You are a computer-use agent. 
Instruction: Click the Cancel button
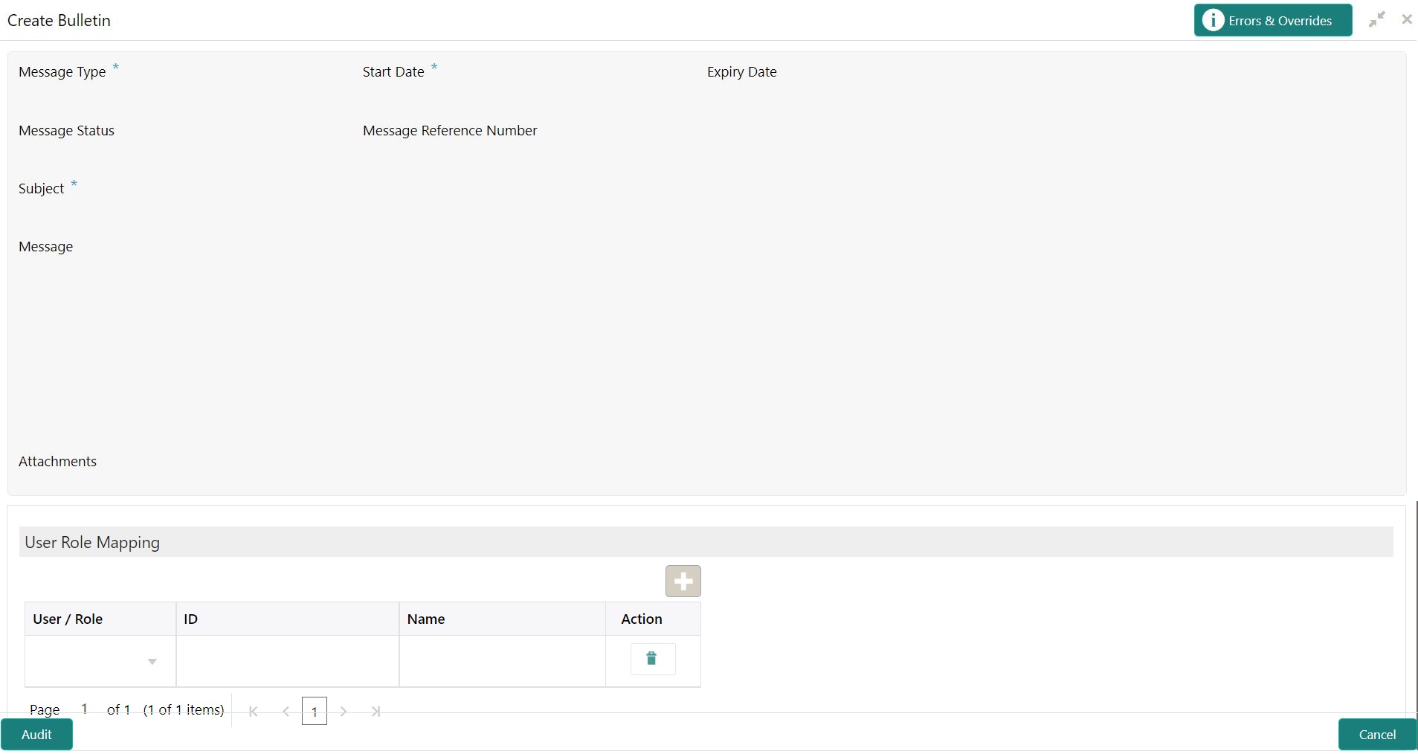[1377, 735]
